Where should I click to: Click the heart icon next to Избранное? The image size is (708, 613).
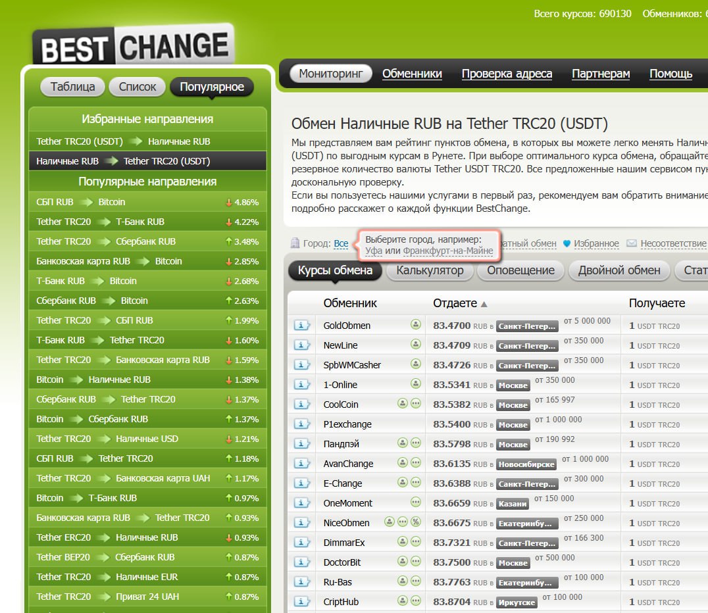pyautogui.click(x=567, y=243)
